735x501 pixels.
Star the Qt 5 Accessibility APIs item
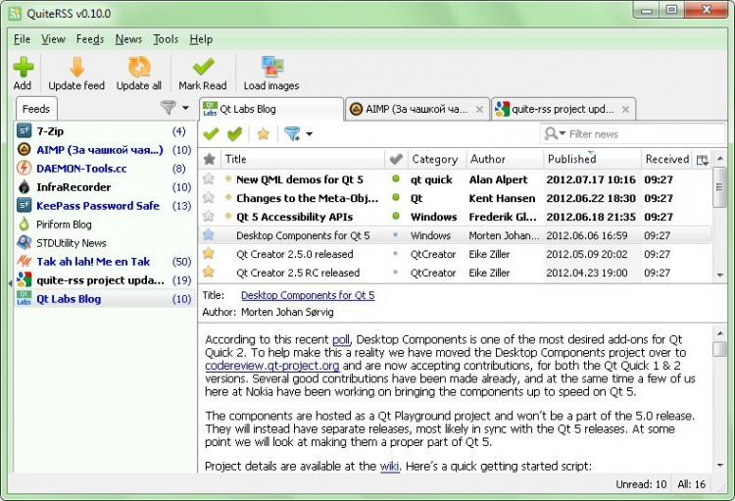209,217
